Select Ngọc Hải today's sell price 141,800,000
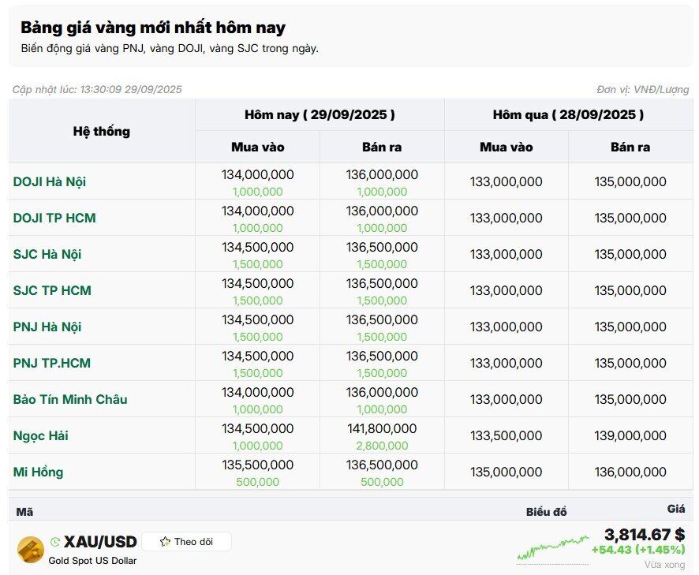This screenshot has width=699, height=575. pos(382,429)
